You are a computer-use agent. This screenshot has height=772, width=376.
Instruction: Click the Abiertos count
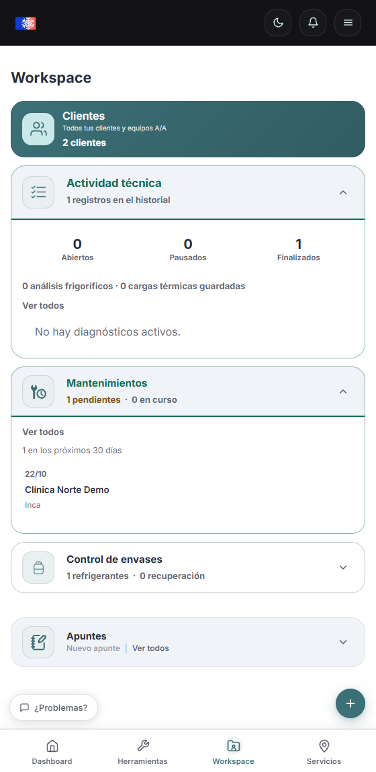[77, 249]
